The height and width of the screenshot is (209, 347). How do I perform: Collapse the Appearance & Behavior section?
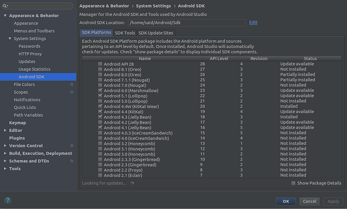pos(5,16)
